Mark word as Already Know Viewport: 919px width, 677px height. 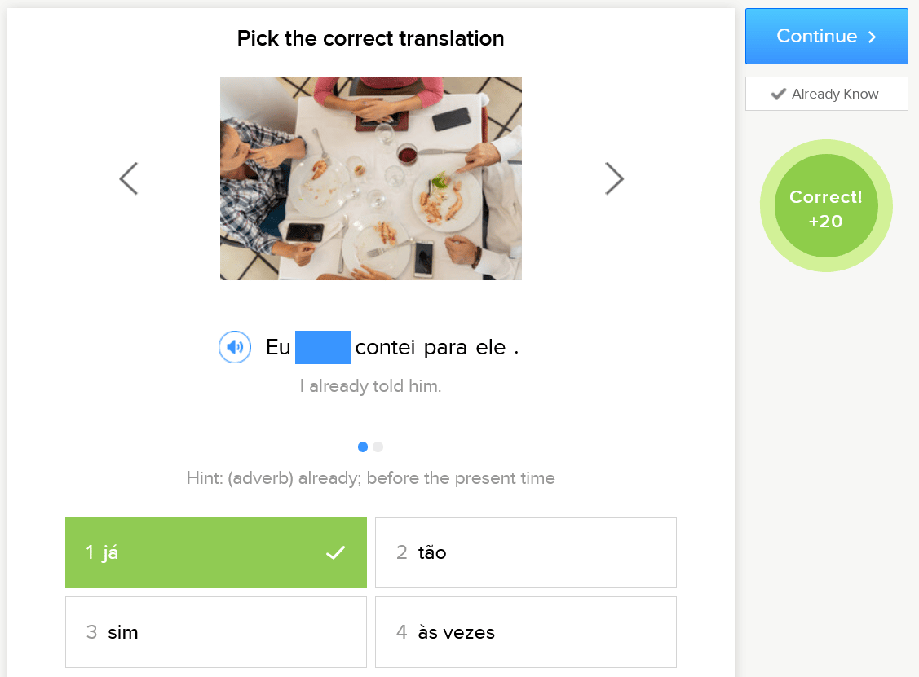[x=826, y=94]
